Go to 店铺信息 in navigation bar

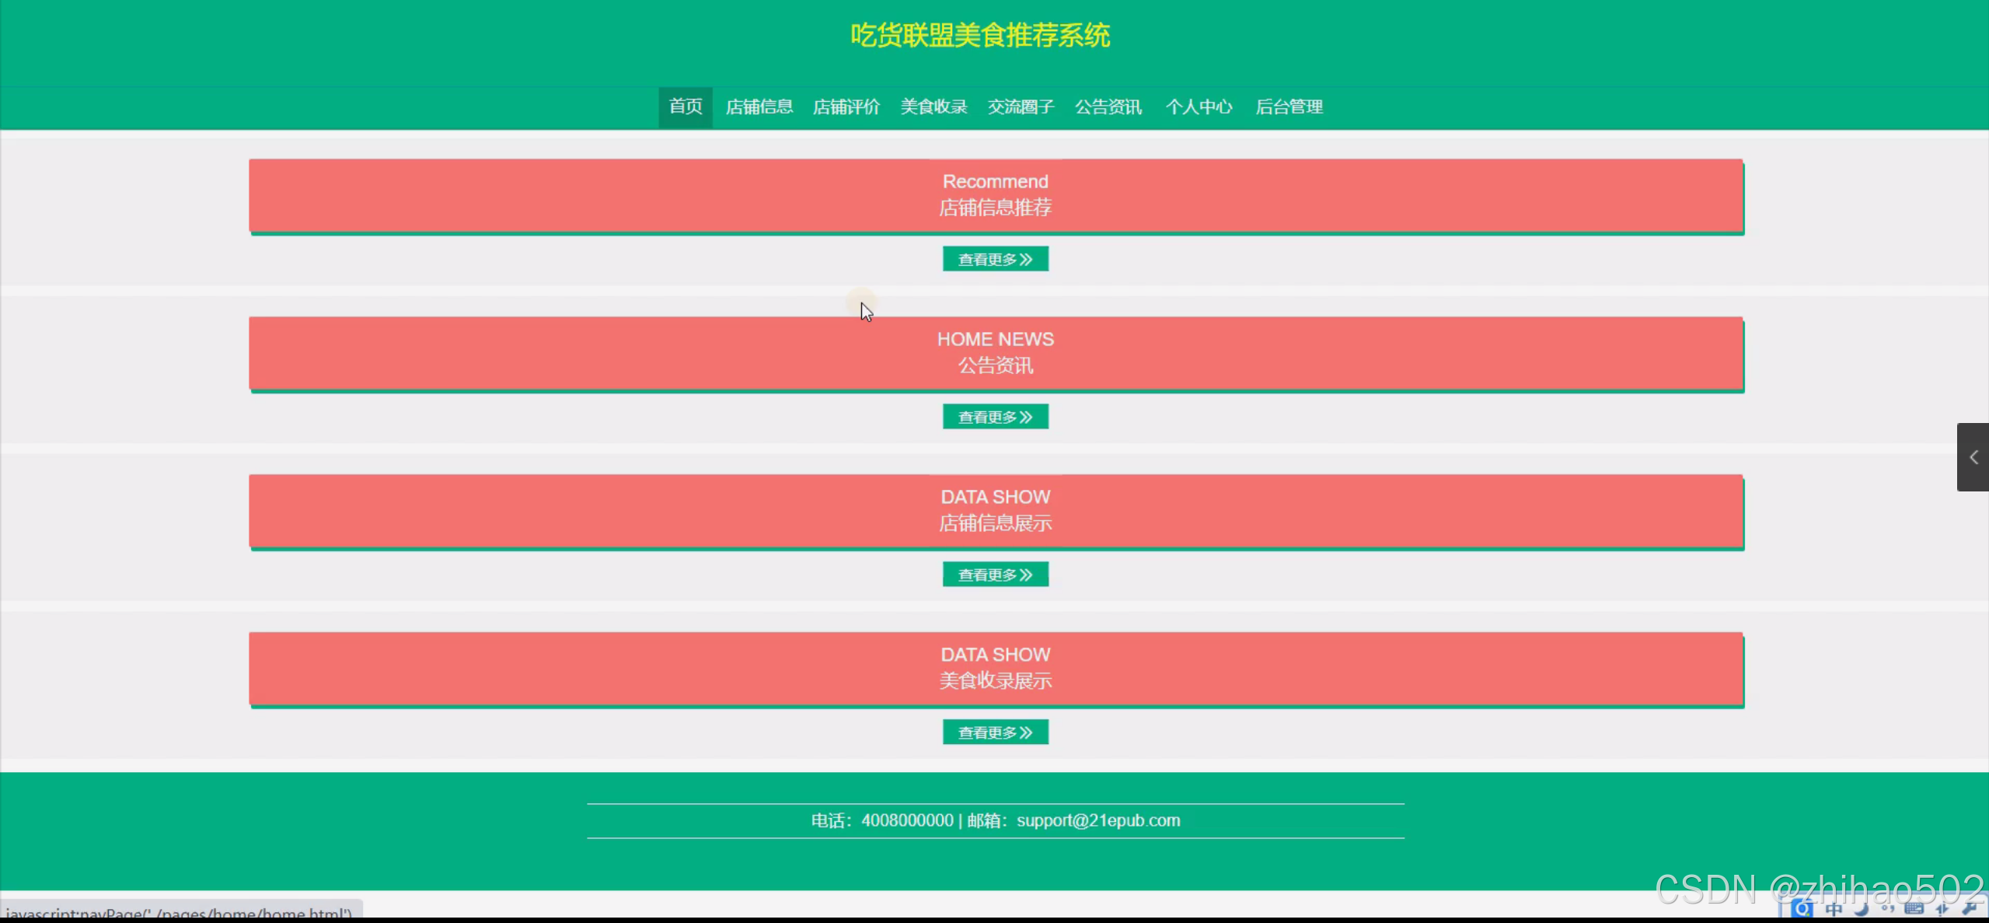point(759,107)
